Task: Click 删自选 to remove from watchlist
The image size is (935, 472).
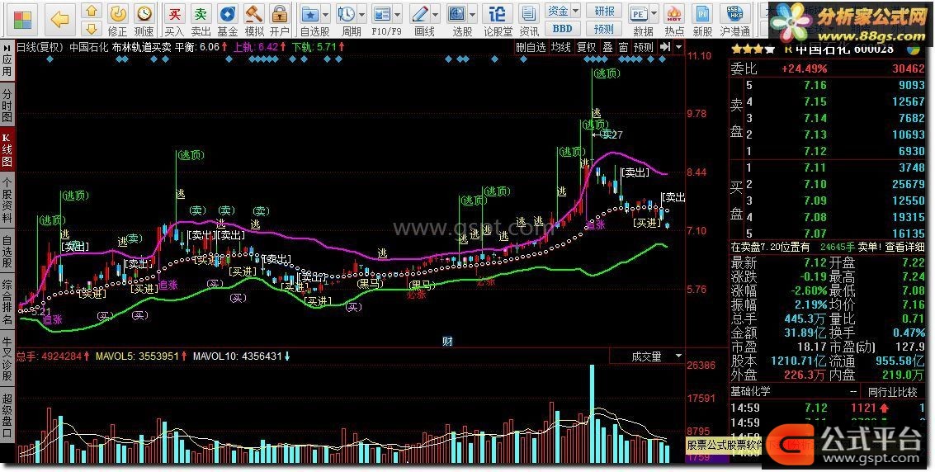Action: (x=531, y=47)
